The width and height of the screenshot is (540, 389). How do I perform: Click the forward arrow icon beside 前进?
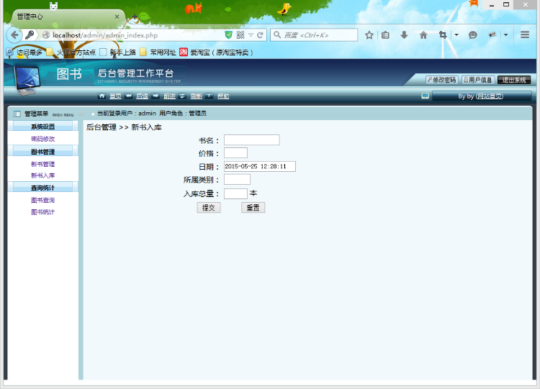click(x=156, y=96)
